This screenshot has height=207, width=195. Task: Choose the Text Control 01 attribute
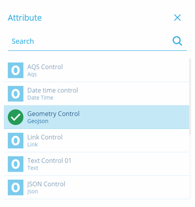click(x=97, y=164)
